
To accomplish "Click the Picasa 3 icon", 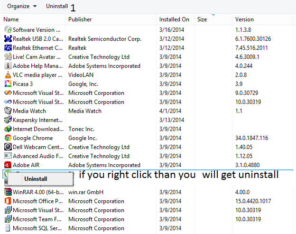I will [x=8, y=84].
